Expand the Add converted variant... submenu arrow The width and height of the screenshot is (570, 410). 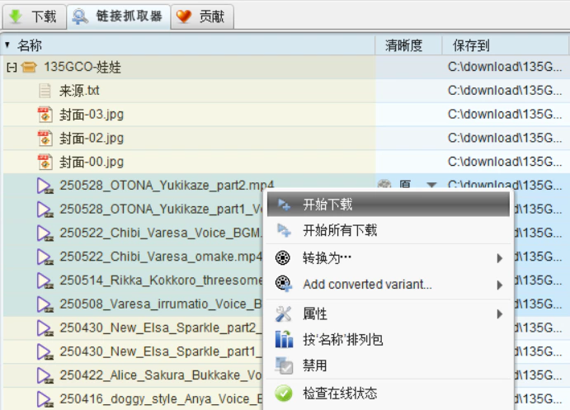point(500,285)
